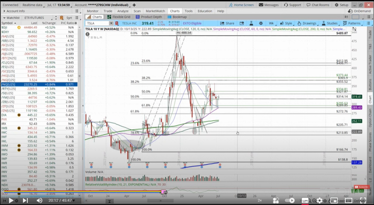374x205 pixels.
Task: Toggle OnDemand mode
Action: [x=359, y=11]
